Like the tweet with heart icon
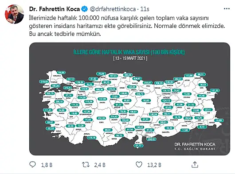Screen dimensions: 235x174 [x=139, y=165]
